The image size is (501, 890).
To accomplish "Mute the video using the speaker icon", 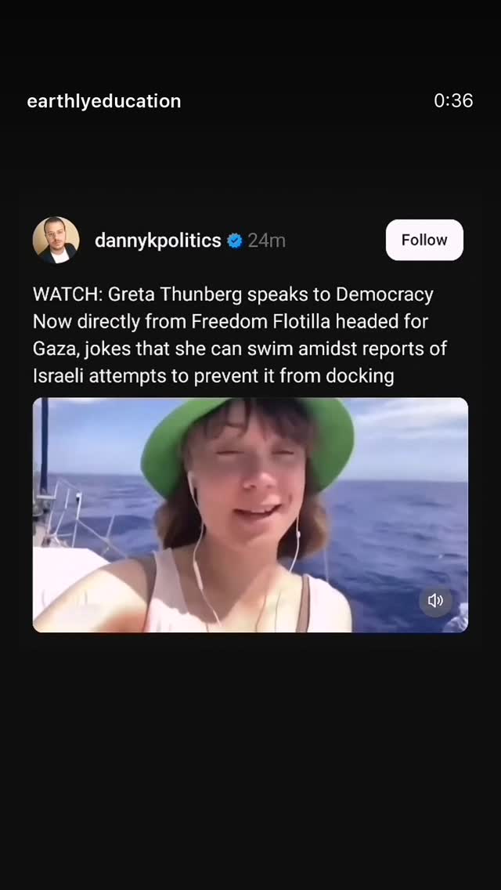I will [x=435, y=601].
